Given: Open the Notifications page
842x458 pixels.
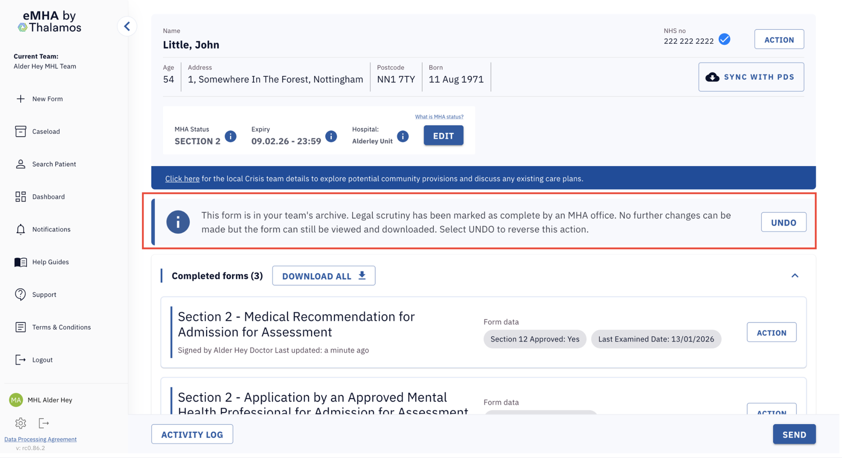Looking at the screenshot, I should click(x=51, y=230).
